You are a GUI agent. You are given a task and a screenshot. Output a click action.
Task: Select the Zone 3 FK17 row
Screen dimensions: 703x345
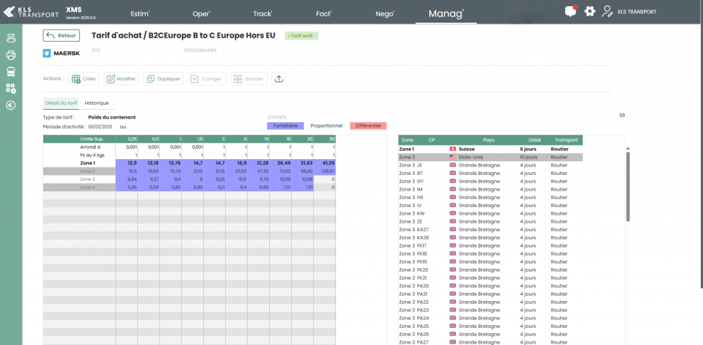(x=490, y=246)
